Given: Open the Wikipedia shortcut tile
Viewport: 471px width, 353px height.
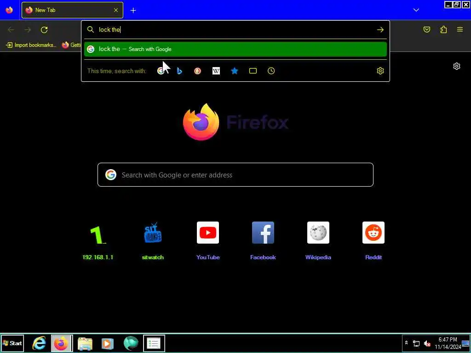Looking at the screenshot, I should 318,241.
